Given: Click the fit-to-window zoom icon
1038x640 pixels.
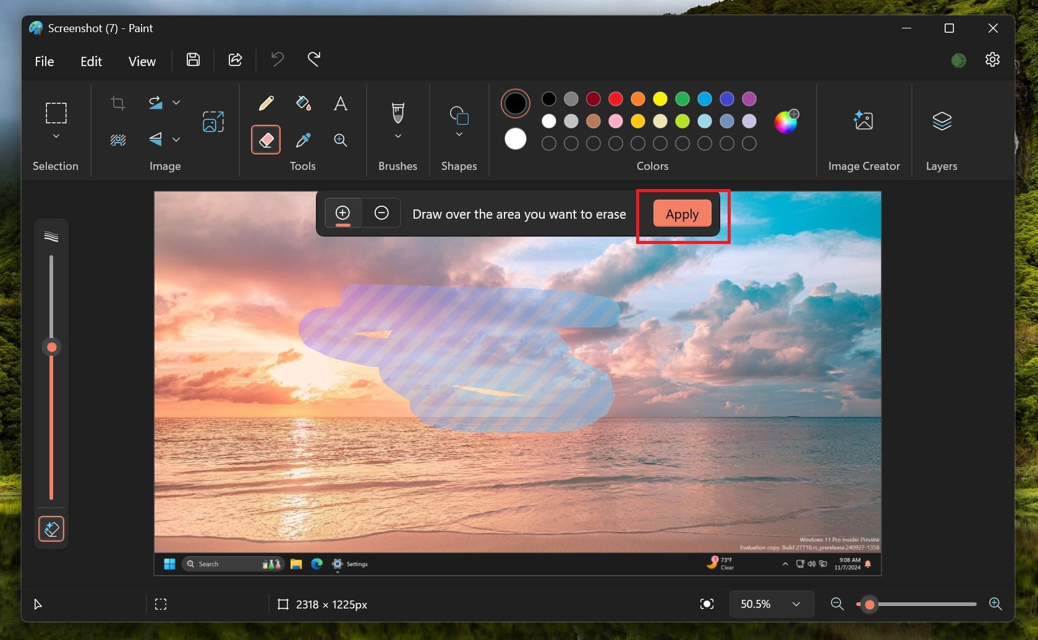Looking at the screenshot, I should pyautogui.click(x=706, y=604).
